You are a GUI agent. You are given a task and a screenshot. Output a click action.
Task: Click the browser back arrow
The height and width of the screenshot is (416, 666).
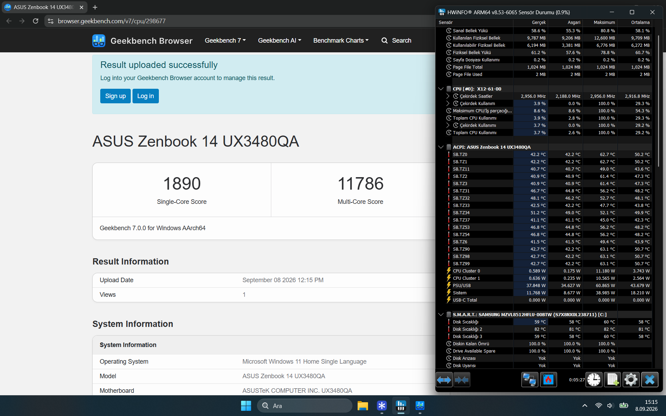pos(9,21)
